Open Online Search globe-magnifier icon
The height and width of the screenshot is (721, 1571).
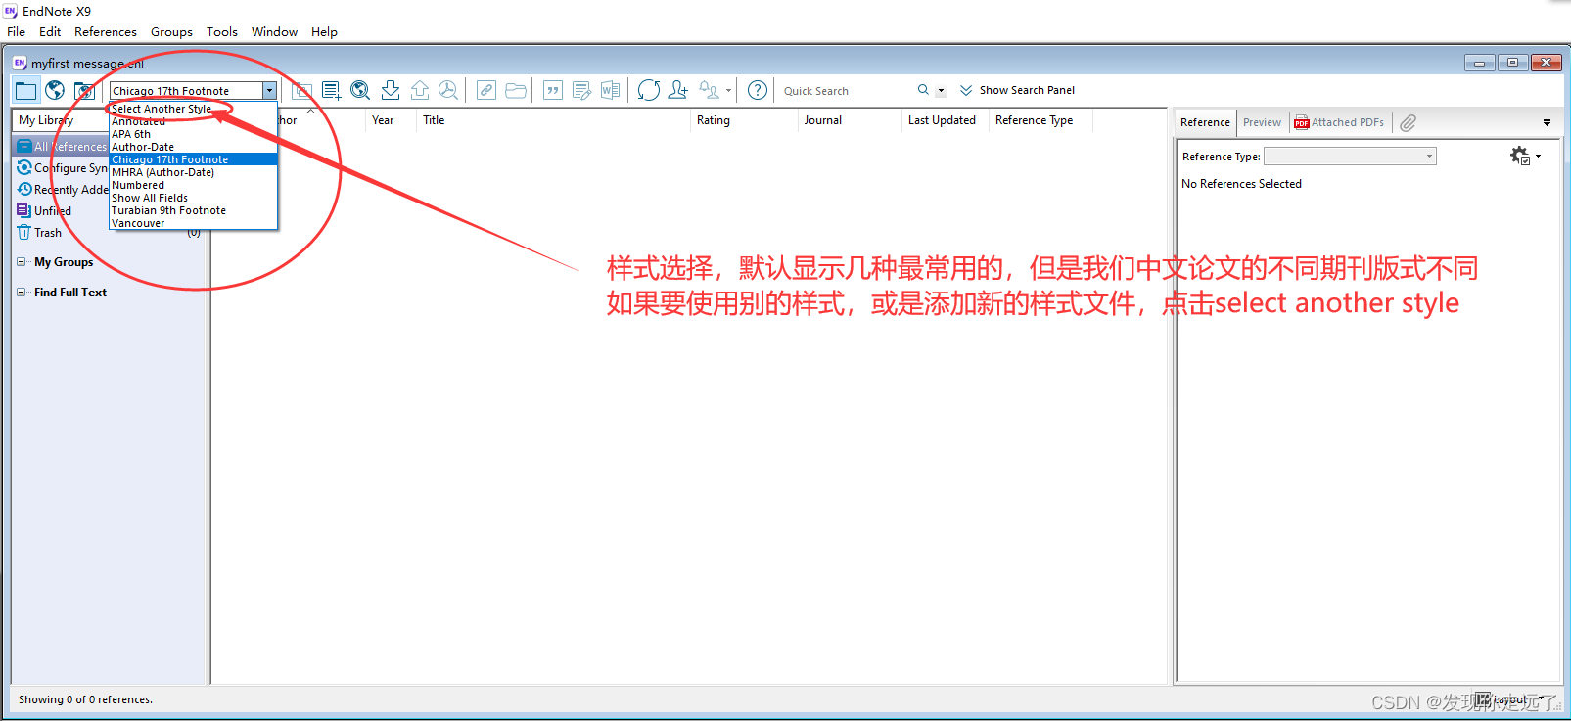click(360, 90)
